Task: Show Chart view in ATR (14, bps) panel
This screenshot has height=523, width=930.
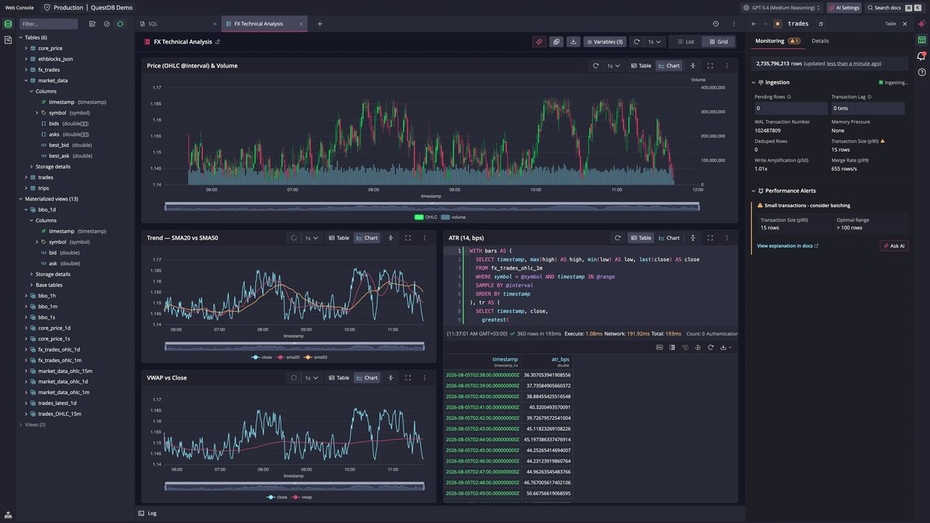Action: pos(669,238)
